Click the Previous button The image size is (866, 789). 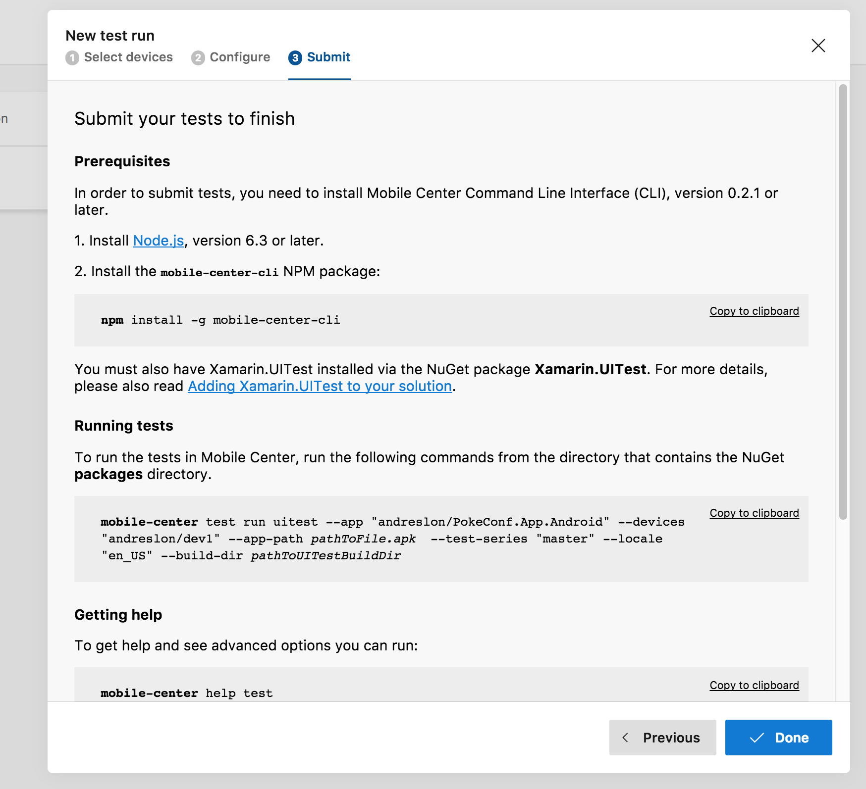(662, 738)
